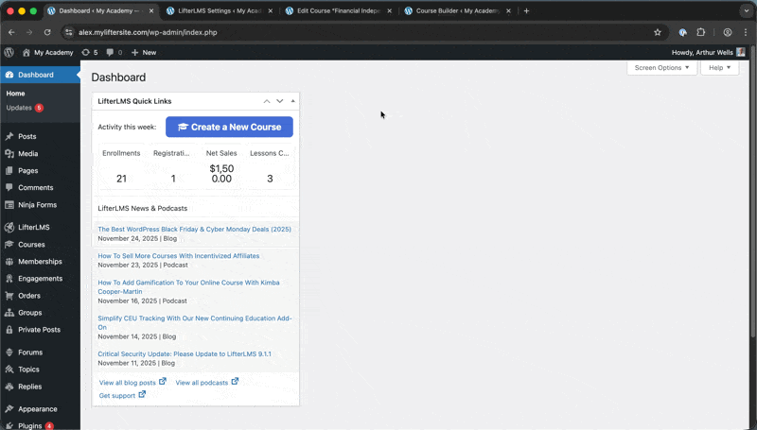The width and height of the screenshot is (757, 430).
Task: Click the Engagements sidebar icon
Action: click(9, 279)
